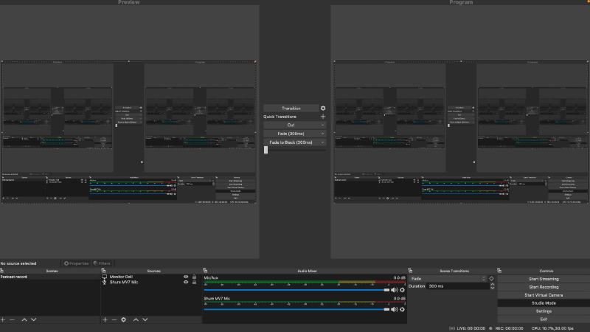This screenshot has height=332, width=590.
Task: Open transition settings gear beside Transition button
Action: [x=322, y=108]
